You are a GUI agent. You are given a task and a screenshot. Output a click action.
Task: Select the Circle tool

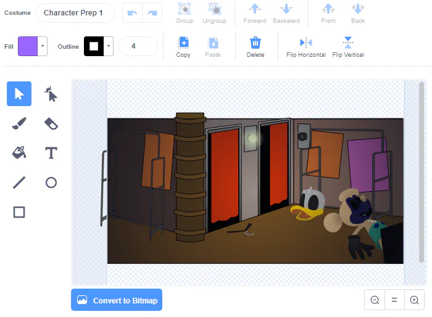51,183
